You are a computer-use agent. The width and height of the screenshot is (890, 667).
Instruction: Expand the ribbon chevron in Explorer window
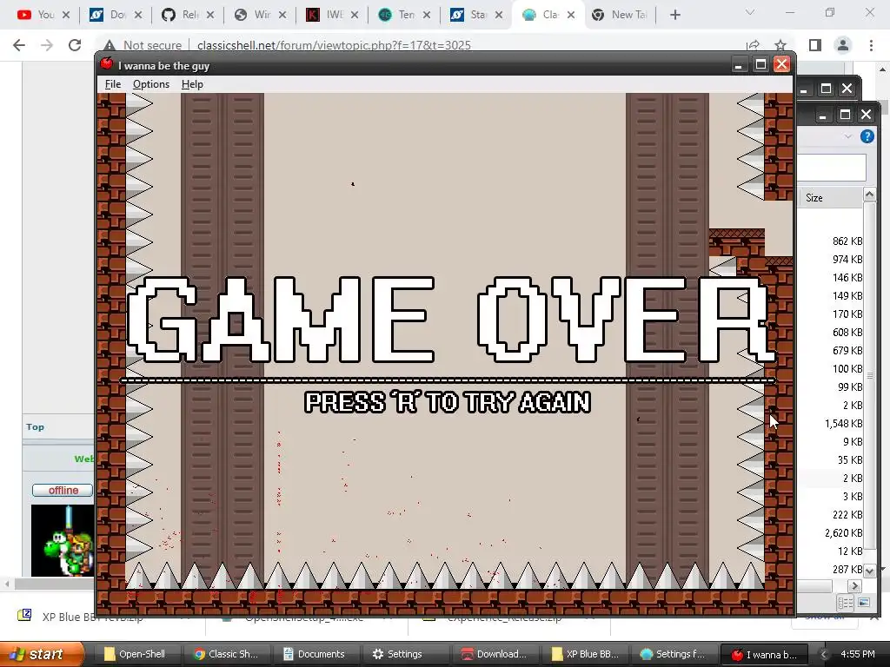pyautogui.click(x=848, y=136)
